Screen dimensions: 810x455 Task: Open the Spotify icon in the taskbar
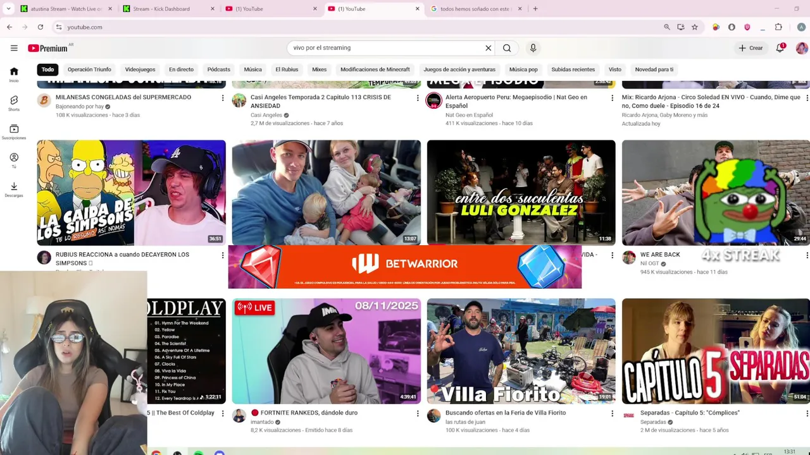(x=199, y=452)
